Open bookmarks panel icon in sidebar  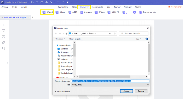[x=3, y=31]
